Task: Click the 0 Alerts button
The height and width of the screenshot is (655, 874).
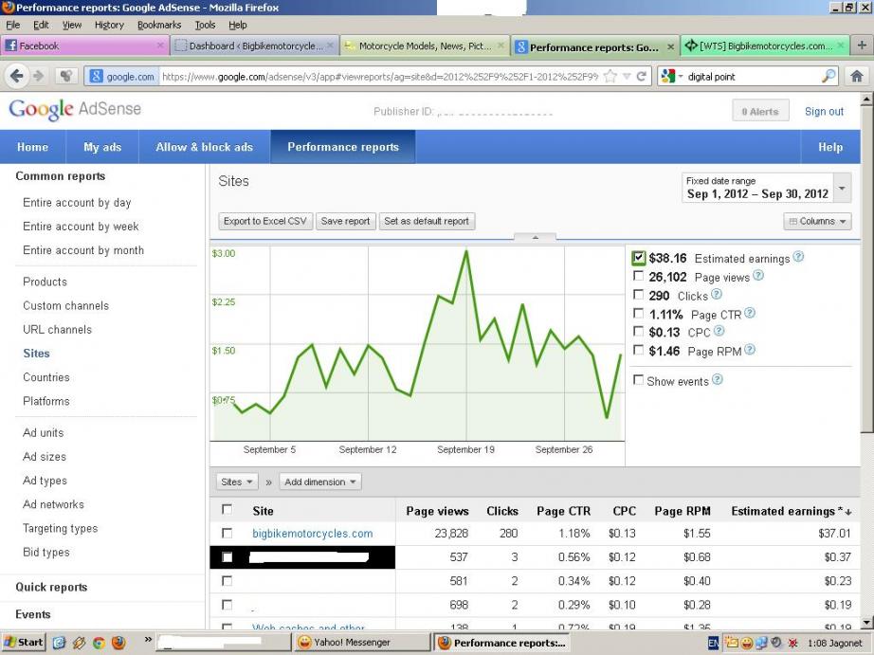Action: pos(759,112)
